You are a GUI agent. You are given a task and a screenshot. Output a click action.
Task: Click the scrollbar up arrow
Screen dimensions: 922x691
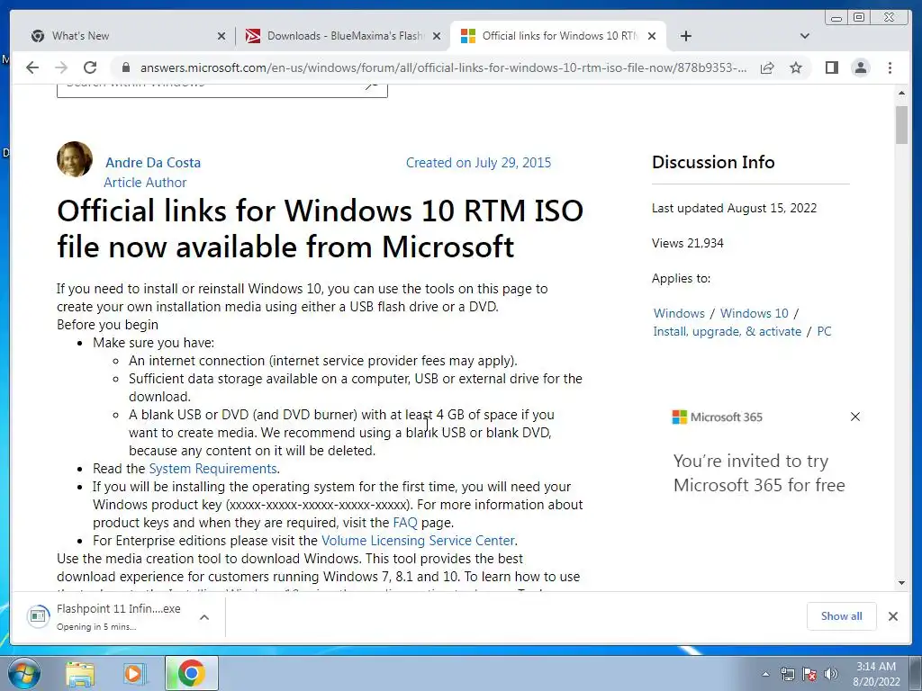tap(902, 93)
